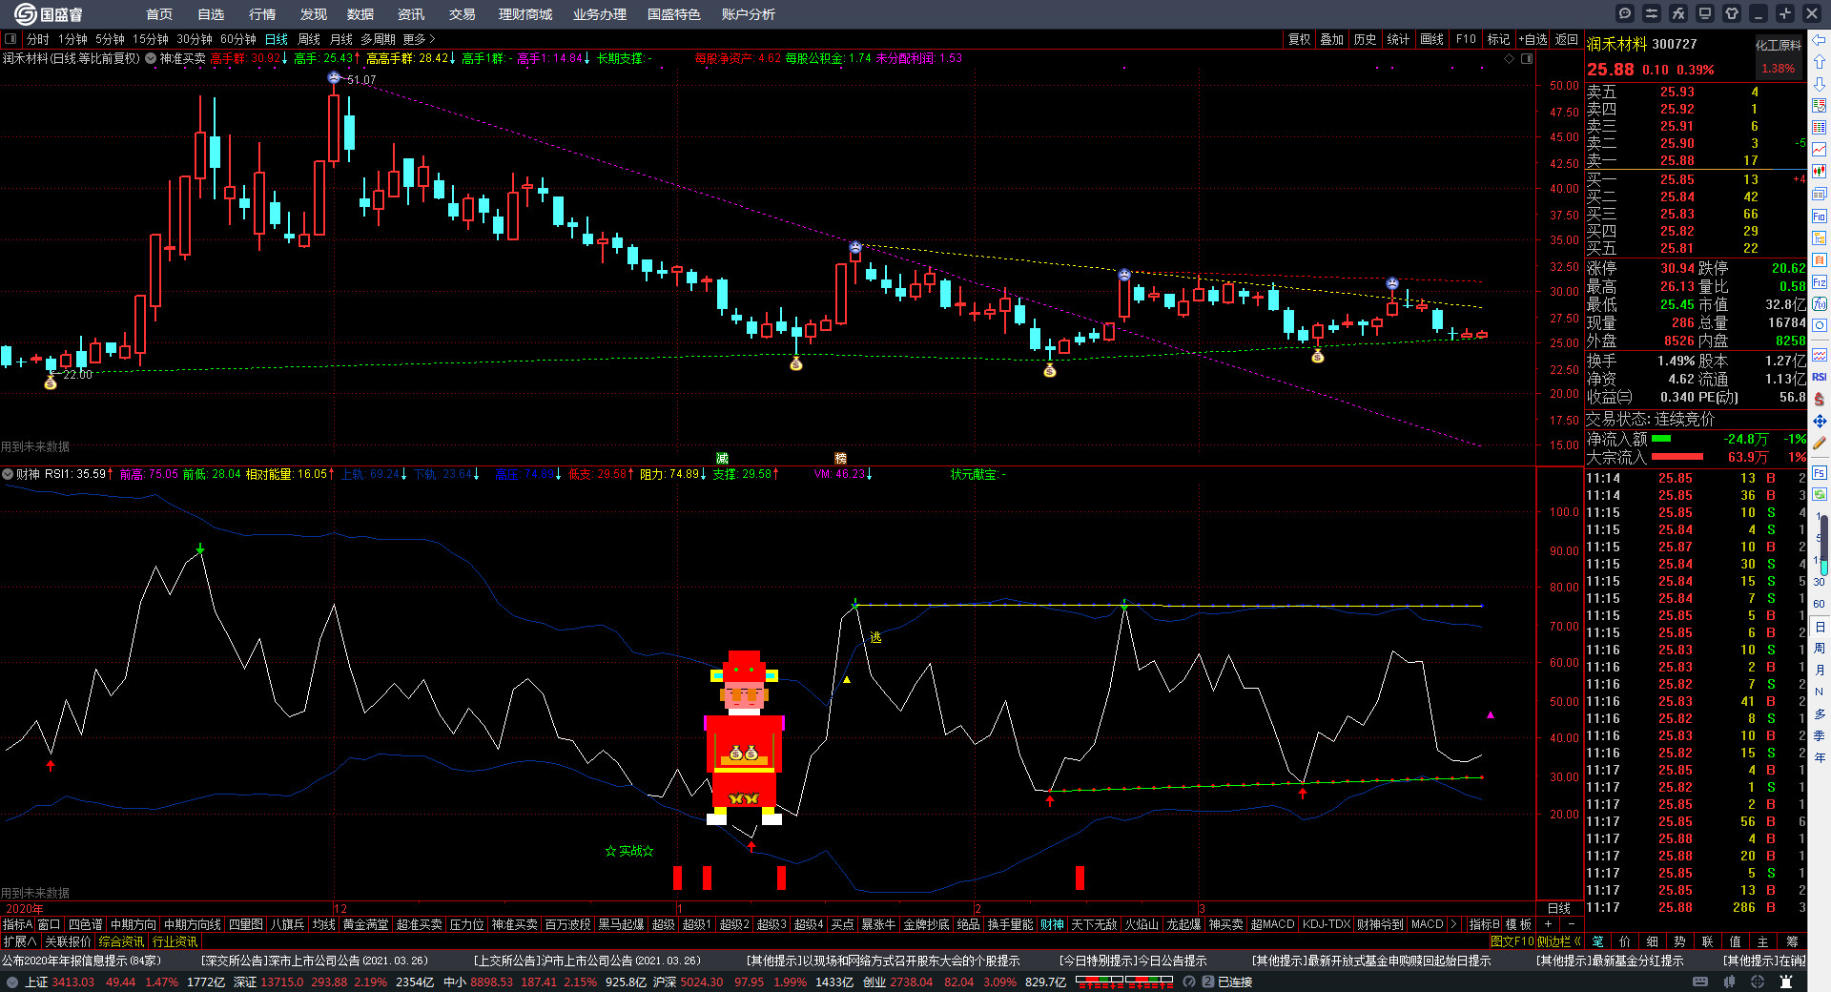Screen dimensions: 1831x992
Task: Expand more indicator tabs arrow after MACD
Action: point(1453,924)
